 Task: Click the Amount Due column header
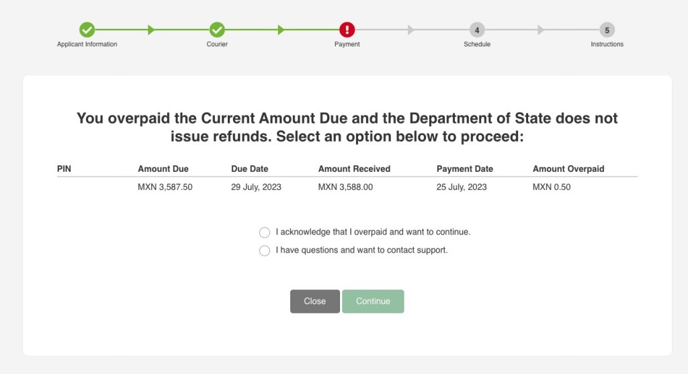click(163, 169)
